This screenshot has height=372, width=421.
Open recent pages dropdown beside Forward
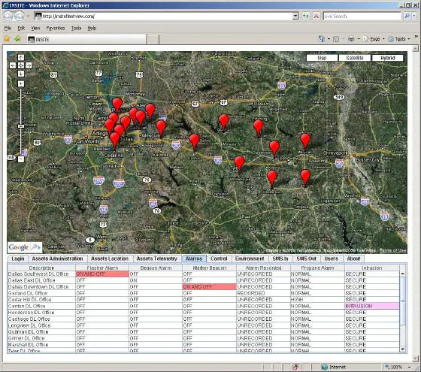click(x=28, y=16)
